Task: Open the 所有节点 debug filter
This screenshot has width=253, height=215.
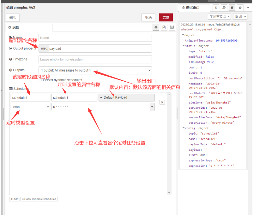Action: (x=219, y=16)
